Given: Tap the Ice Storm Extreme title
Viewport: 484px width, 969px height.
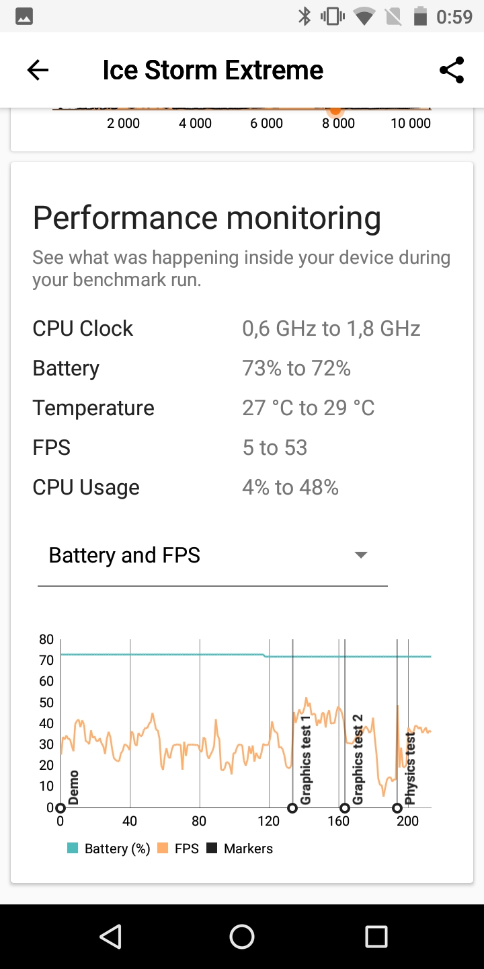Looking at the screenshot, I should coord(212,70).
